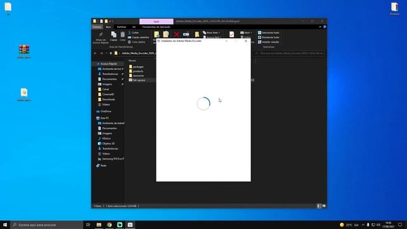Viewport: 407px width, 229px height.
Task: Select the Partilhar ribbon tab
Action: 121,27
